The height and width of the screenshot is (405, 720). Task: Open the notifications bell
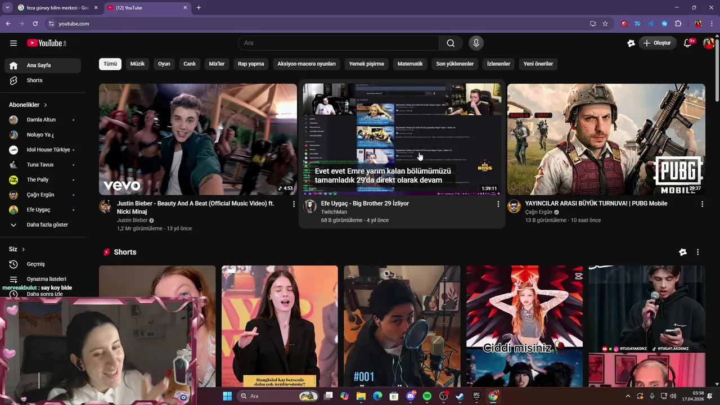click(x=687, y=43)
